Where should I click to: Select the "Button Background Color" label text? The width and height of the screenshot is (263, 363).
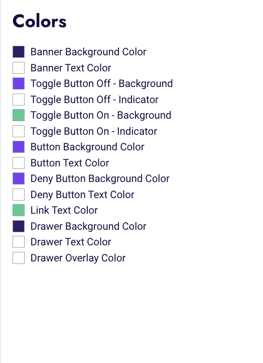[x=87, y=147]
